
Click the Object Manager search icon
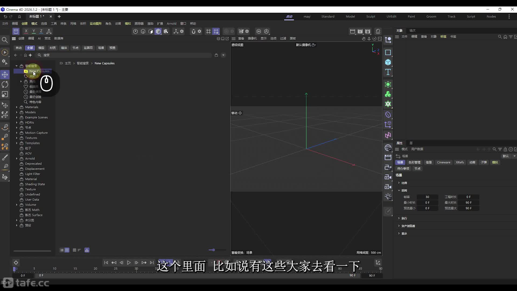[x=500, y=37]
